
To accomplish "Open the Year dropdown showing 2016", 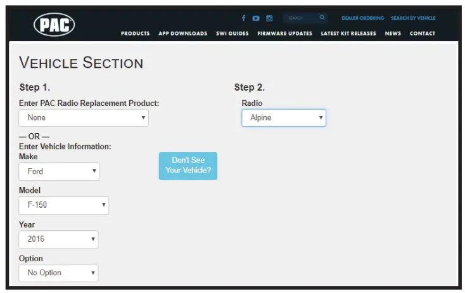I will click(x=58, y=239).
